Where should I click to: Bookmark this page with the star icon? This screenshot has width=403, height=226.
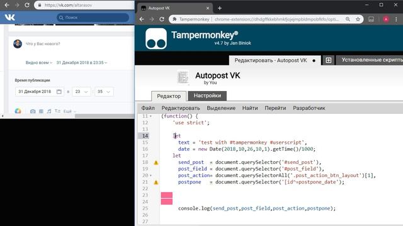tap(358, 19)
